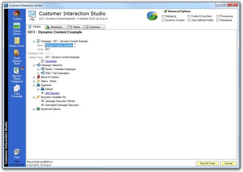The width and height of the screenshot is (243, 172).
Task: Click the Description notepad icon
Action: pos(42,61)
